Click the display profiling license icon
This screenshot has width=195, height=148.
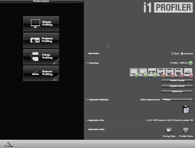[x=134, y=72]
